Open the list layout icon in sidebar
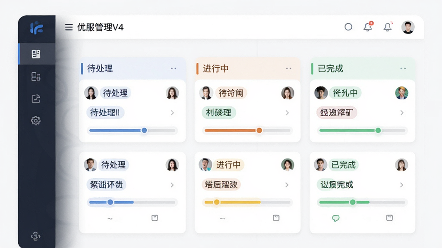 point(36,77)
